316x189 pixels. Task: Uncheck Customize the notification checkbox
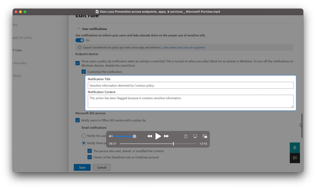[x=84, y=72]
